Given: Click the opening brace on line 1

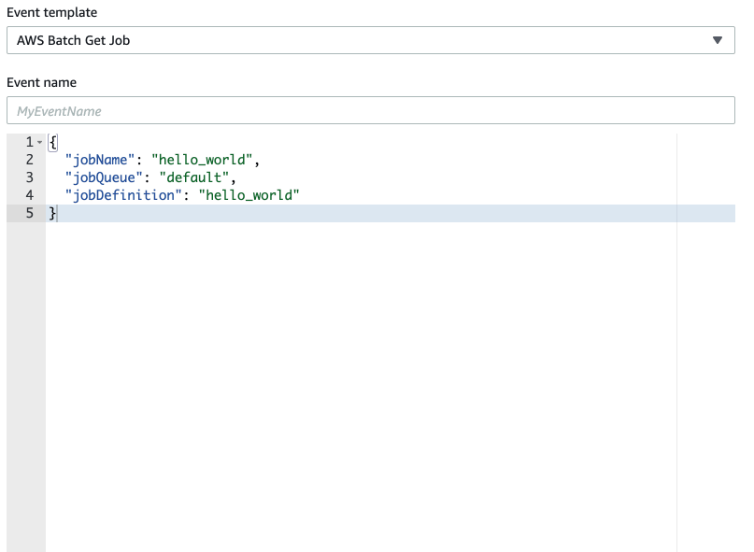Looking at the screenshot, I should 53,142.
